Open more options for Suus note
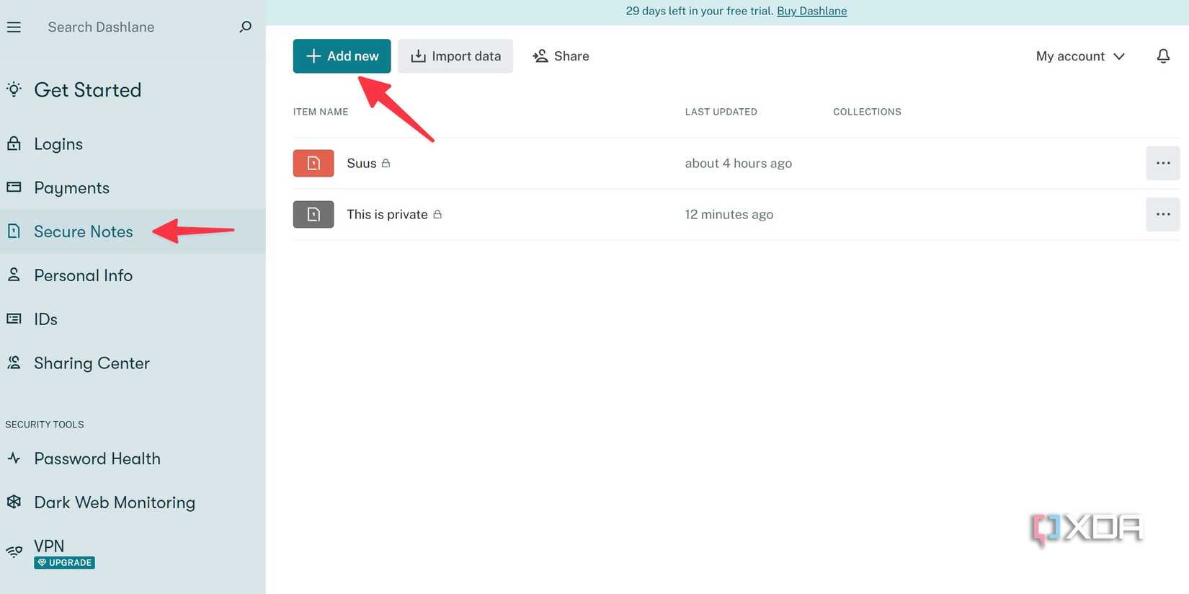Viewport: 1189px width, 594px height. tap(1163, 163)
